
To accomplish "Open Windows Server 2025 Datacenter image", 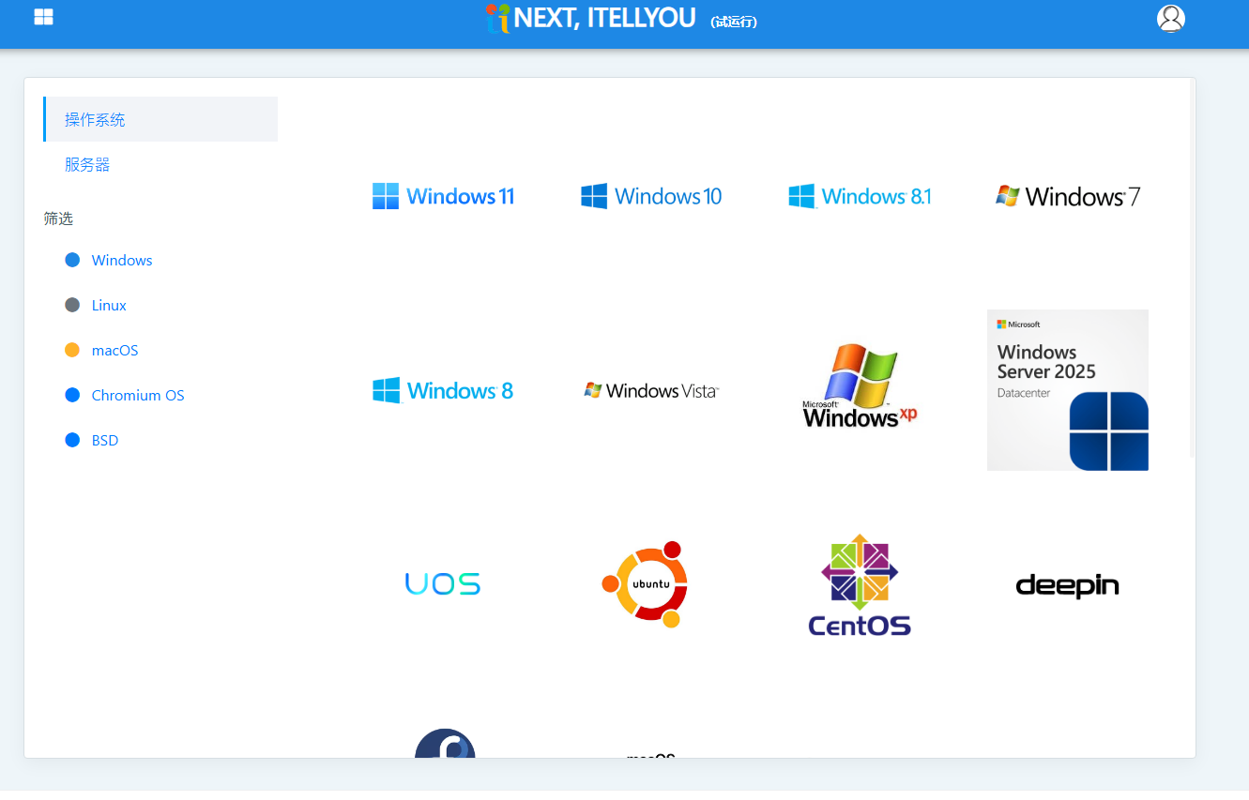I will pyautogui.click(x=1068, y=390).
